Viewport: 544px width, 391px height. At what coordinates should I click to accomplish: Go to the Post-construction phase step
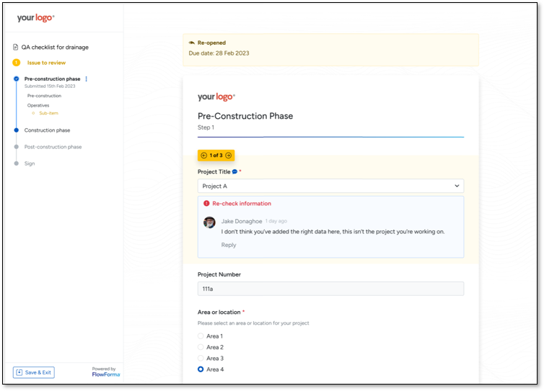click(x=53, y=147)
